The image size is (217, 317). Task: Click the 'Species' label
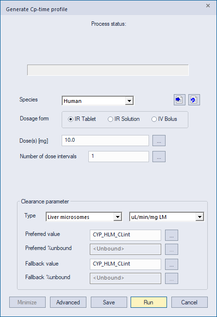tap(29, 100)
